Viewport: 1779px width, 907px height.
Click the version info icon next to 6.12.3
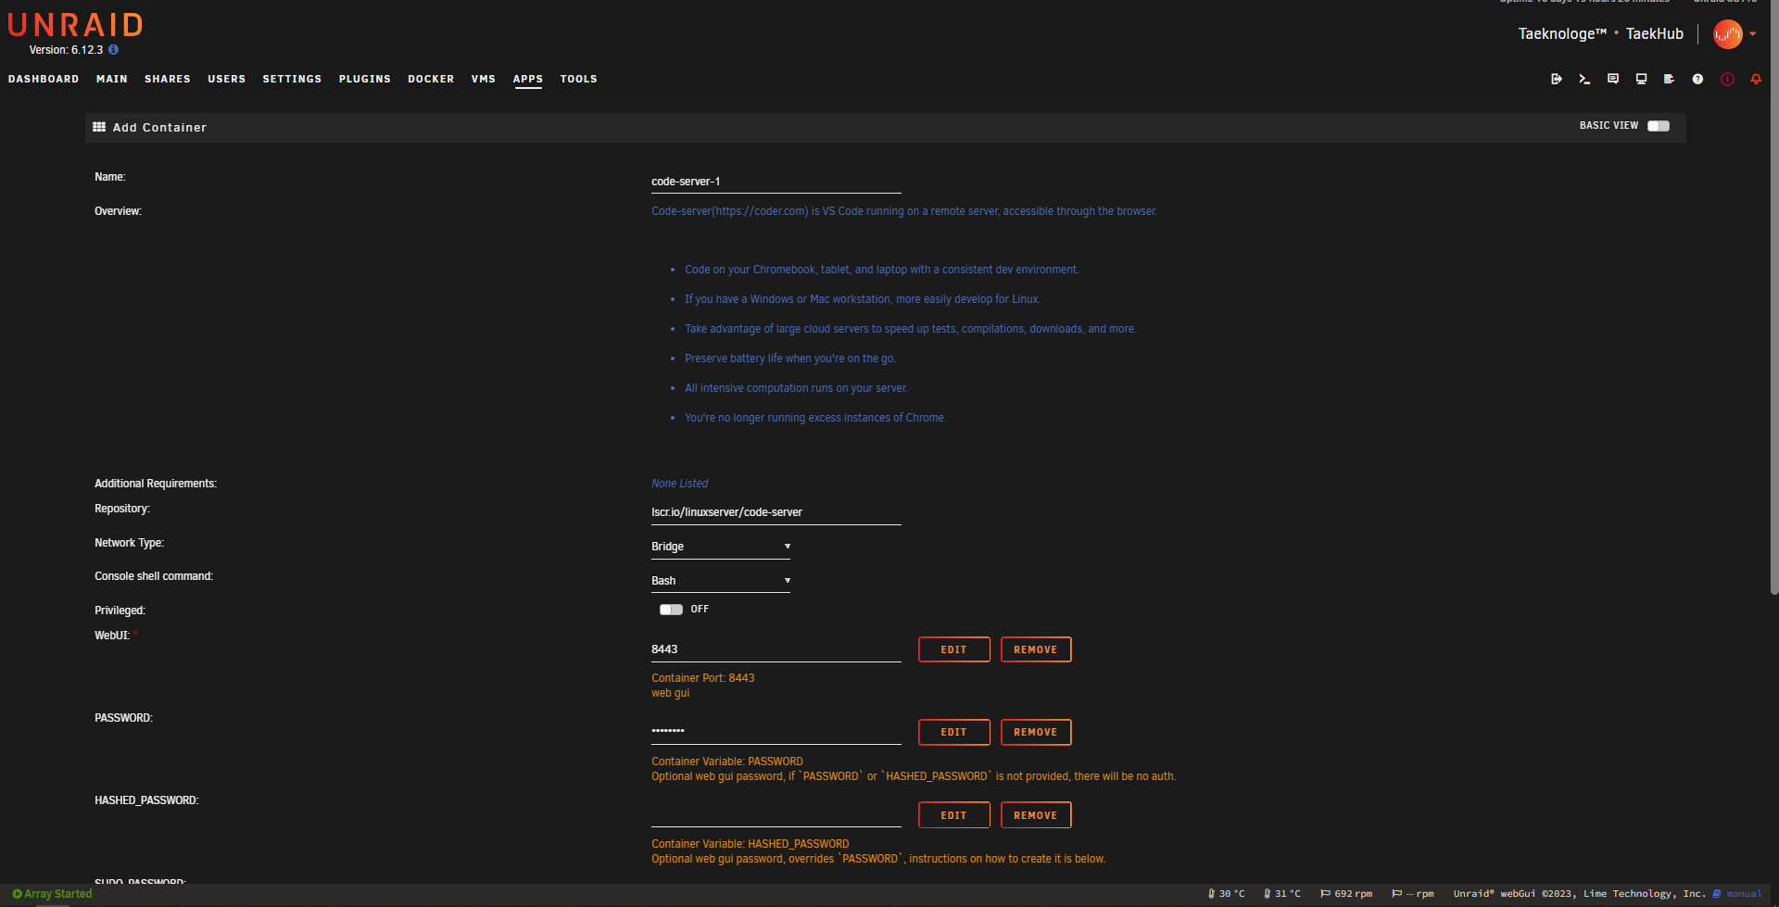point(113,50)
